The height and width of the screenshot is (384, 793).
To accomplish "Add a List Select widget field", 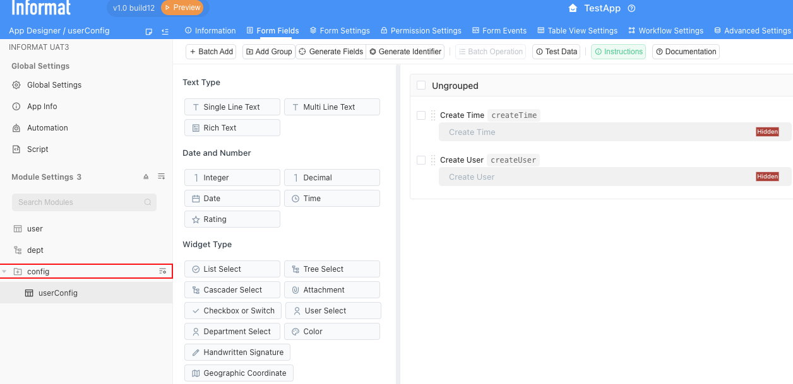I will pyautogui.click(x=232, y=269).
